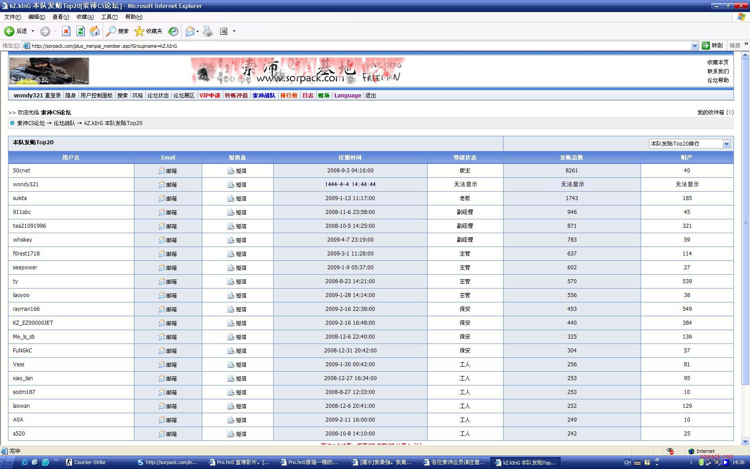
Task: Click the History icon in toolbar
Action: pyautogui.click(x=173, y=31)
